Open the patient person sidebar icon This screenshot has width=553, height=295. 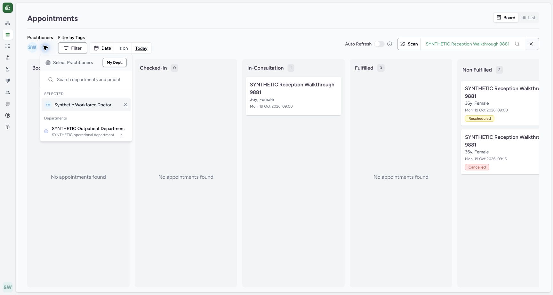pos(8,58)
